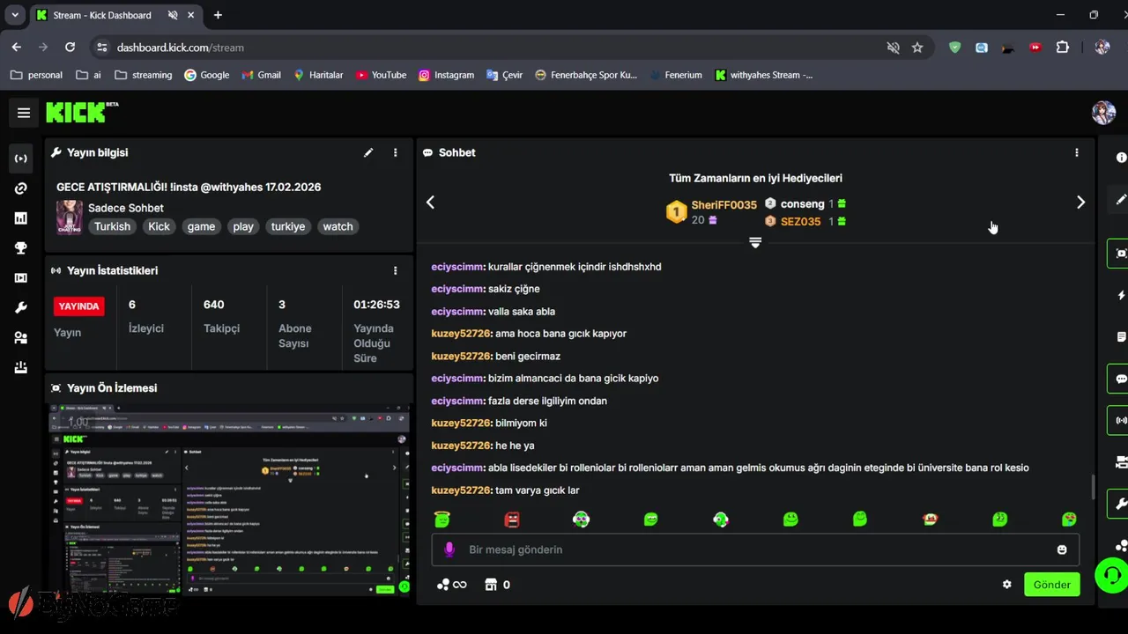Toggle the broadcast stats widget in right bar
Image resolution: width=1128 pixels, height=634 pixels.
coord(1120,420)
